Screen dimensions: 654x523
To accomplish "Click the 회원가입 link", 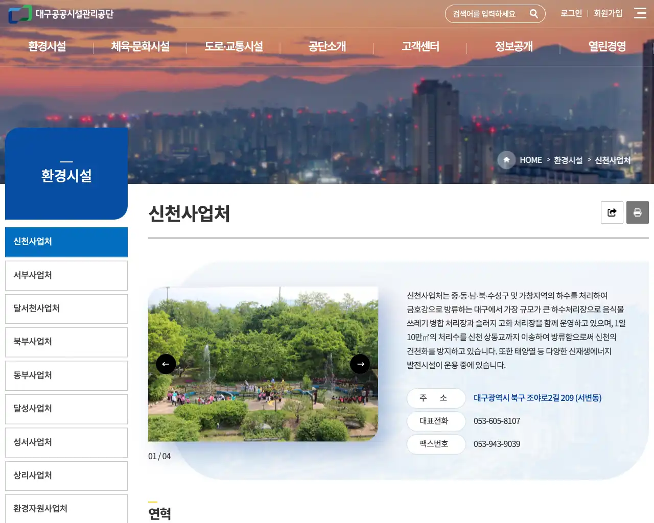I will (x=608, y=14).
